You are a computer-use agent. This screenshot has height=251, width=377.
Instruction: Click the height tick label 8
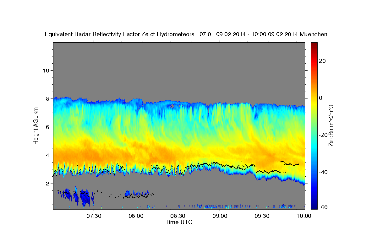[47, 99]
